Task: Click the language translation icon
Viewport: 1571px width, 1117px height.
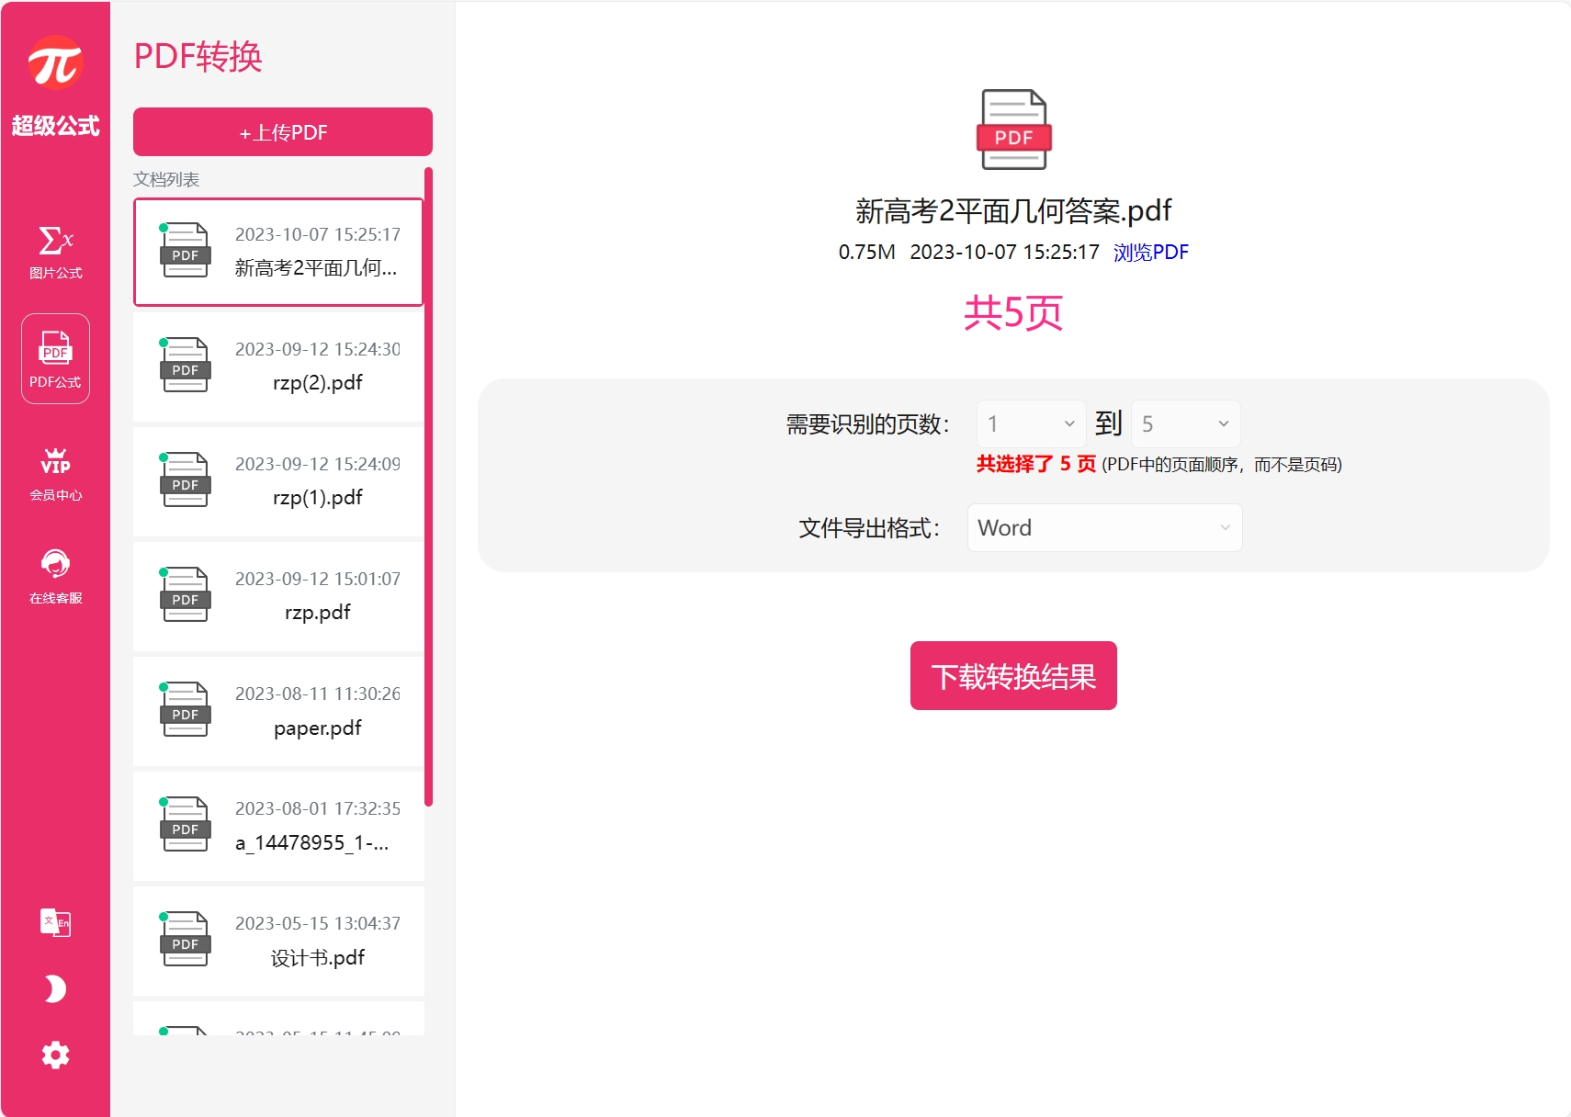Action: 55,921
